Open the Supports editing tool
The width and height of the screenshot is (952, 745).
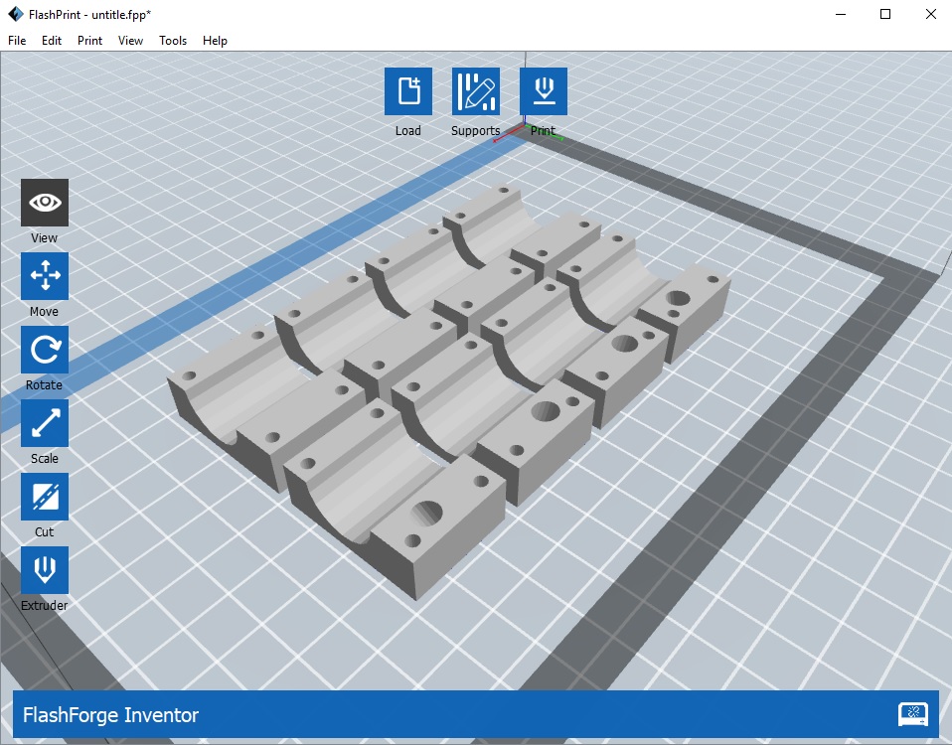click(x=476, y=91)
